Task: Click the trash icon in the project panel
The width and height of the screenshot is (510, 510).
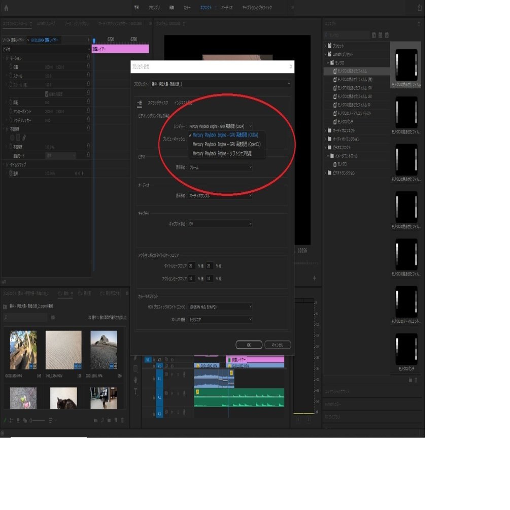Action: click(x=122, y=420)
